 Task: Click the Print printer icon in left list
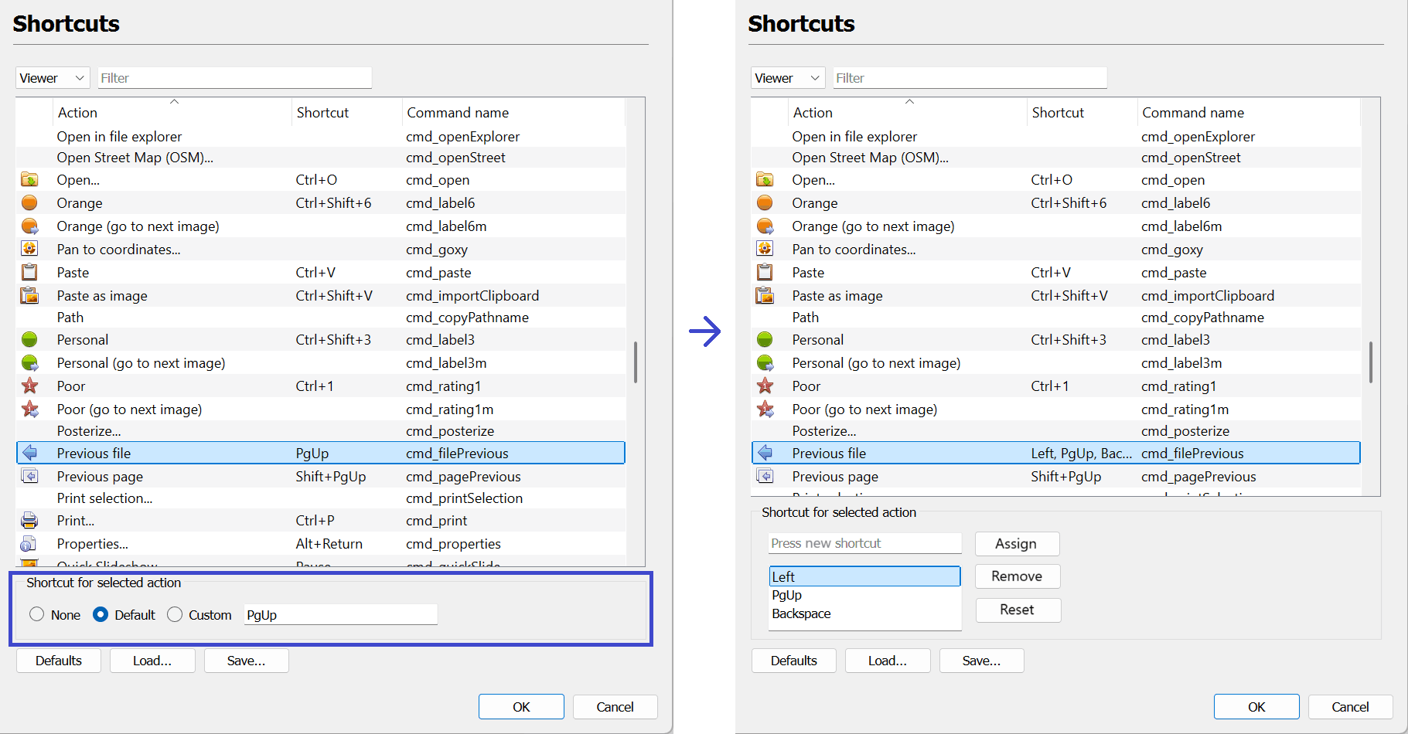point(29,520)
